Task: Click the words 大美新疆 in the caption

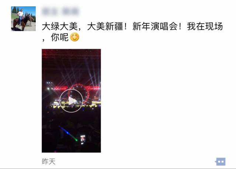Action: 105,26
